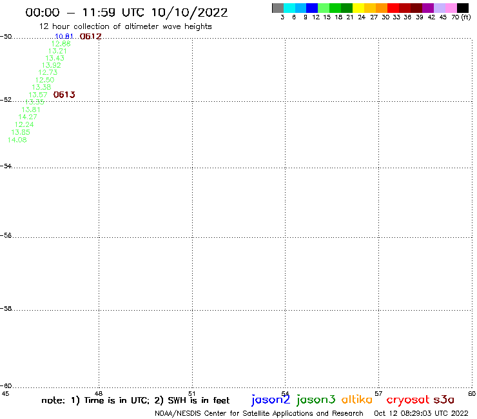Click the 57 longitude axis label
The width and height of the screenshot is (477, 419).
[378, 393]
